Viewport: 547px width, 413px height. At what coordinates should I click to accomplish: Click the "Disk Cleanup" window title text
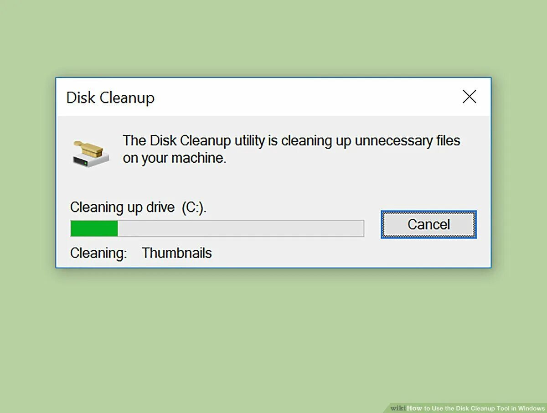pyautogui.click(x=110, y=98)
